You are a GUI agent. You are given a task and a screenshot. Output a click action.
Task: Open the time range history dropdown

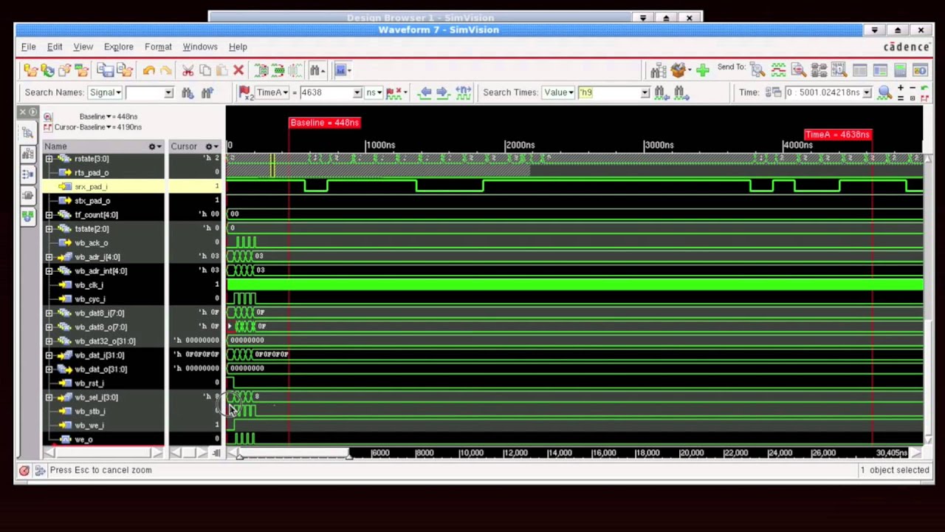pos(866,92)
